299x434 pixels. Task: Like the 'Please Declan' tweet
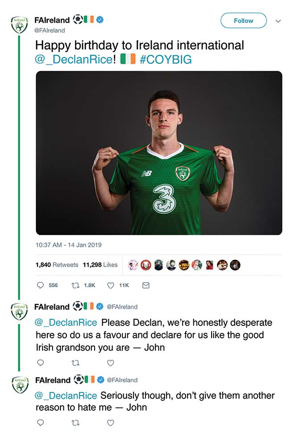click(111, 363)
